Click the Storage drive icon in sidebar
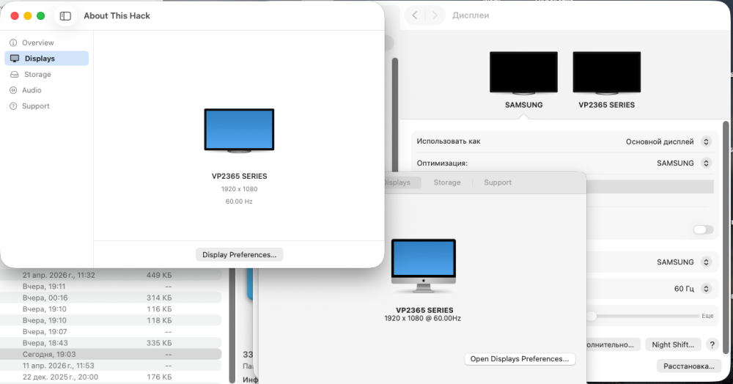733x384 pixels. [x=15, y=74]
